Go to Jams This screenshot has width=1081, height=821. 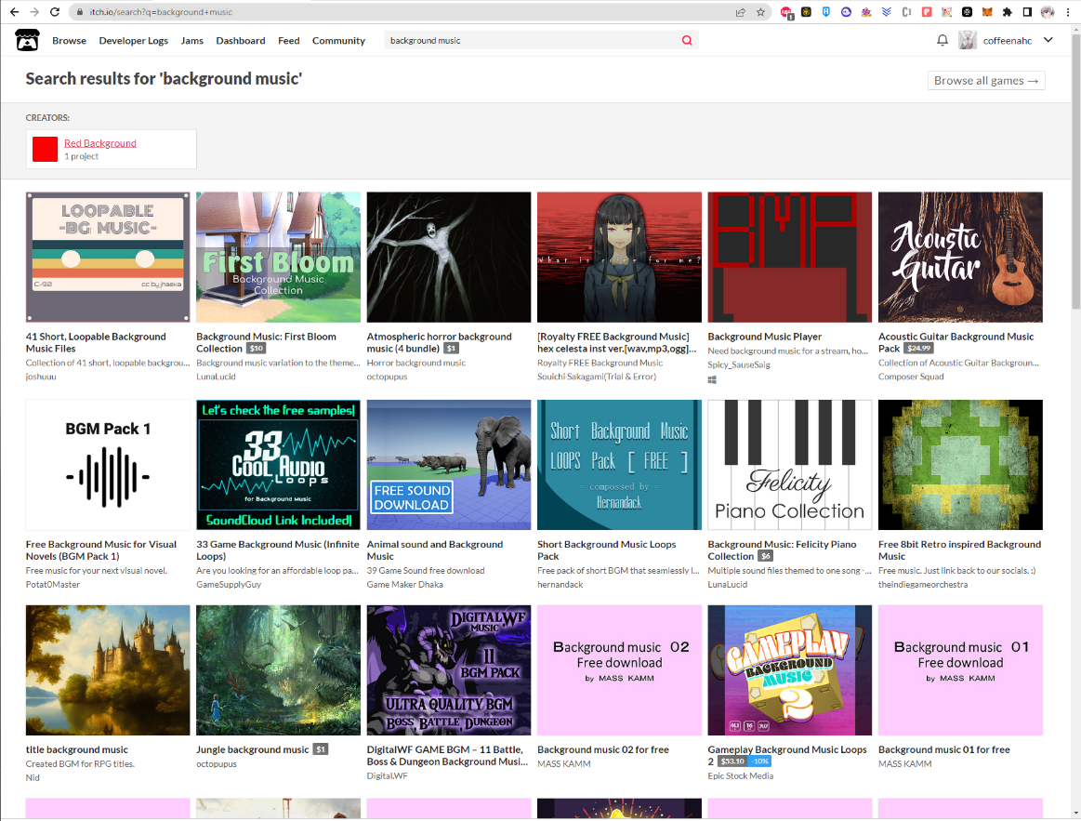[191, 41]
